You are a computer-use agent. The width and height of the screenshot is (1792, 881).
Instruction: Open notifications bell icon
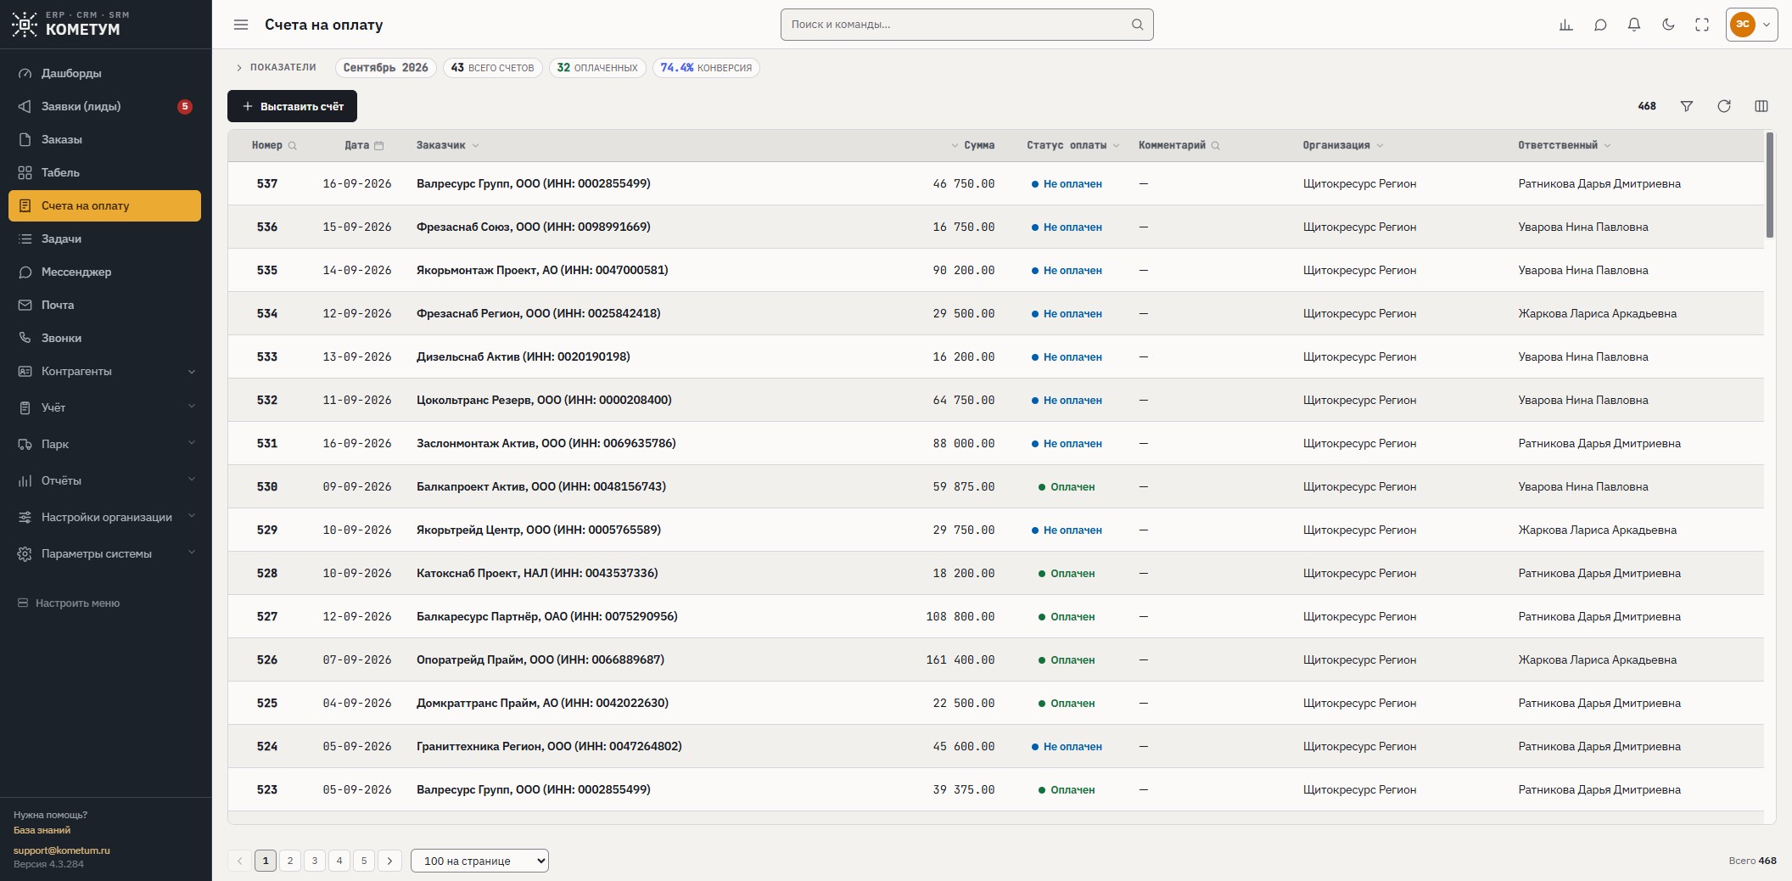click(x=1634, y=25)
